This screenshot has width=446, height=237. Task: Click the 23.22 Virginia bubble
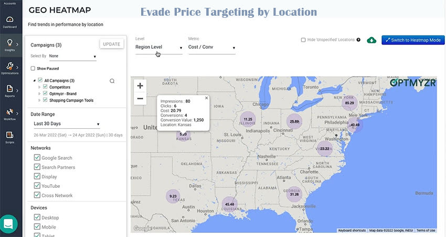click(x=325, y=149)
